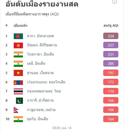Viewport: 124px width, 131px height.
Task: Open the กรุงเทพมหานคร, ไทย city link
Action: pyautogui.click(x=44, y=91)
